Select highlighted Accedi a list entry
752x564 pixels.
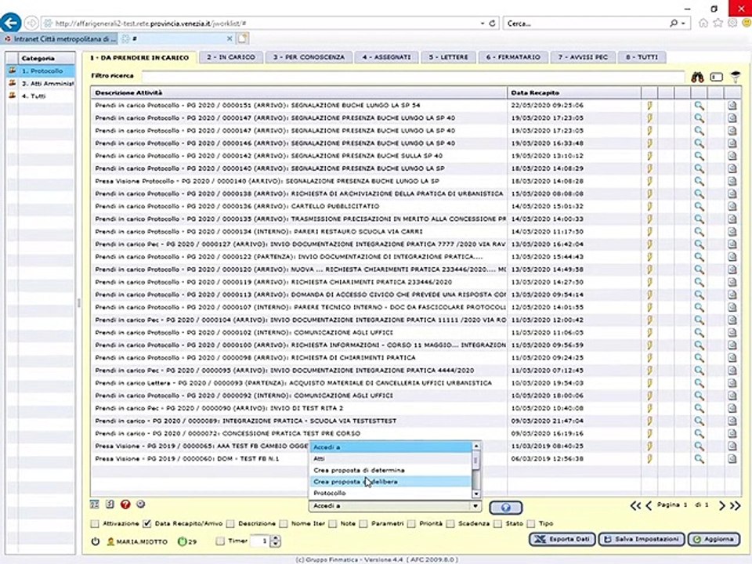click(391, 447)
